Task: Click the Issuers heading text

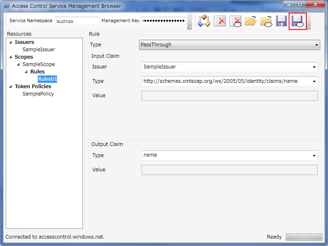Action: [24, 42]
